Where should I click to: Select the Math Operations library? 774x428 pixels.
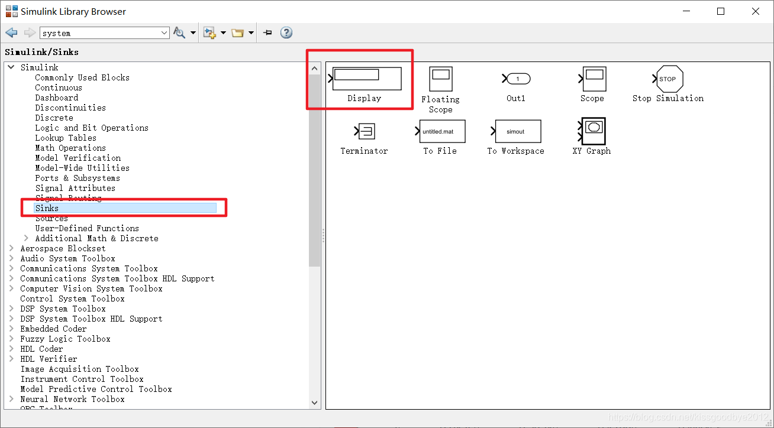point(70,148)
